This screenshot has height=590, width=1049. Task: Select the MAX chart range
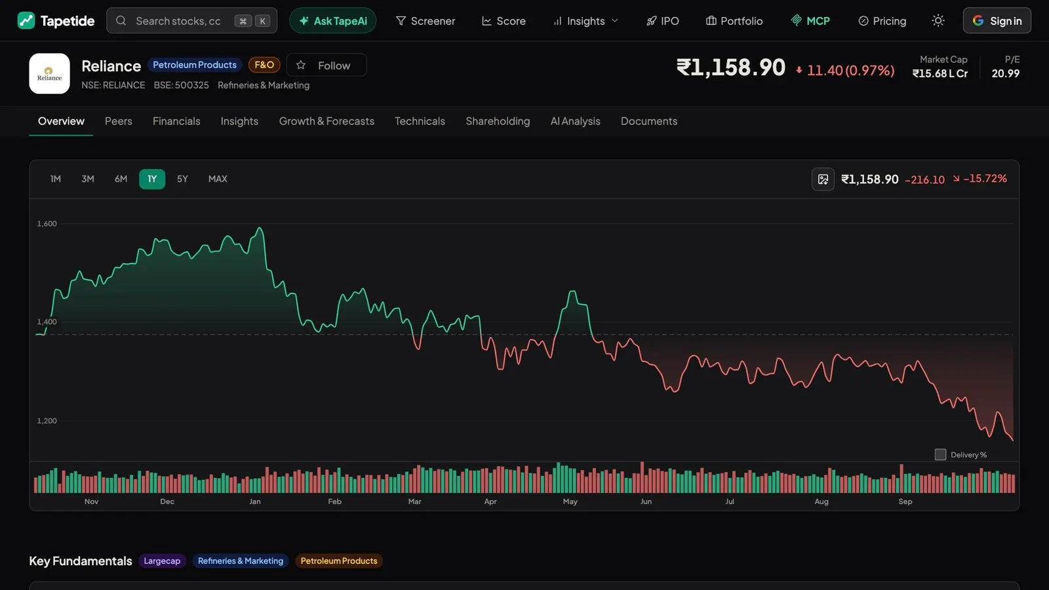pyautogui.click(x=218, y=179)
